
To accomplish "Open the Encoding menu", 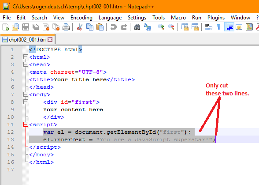I will point(81,18).
